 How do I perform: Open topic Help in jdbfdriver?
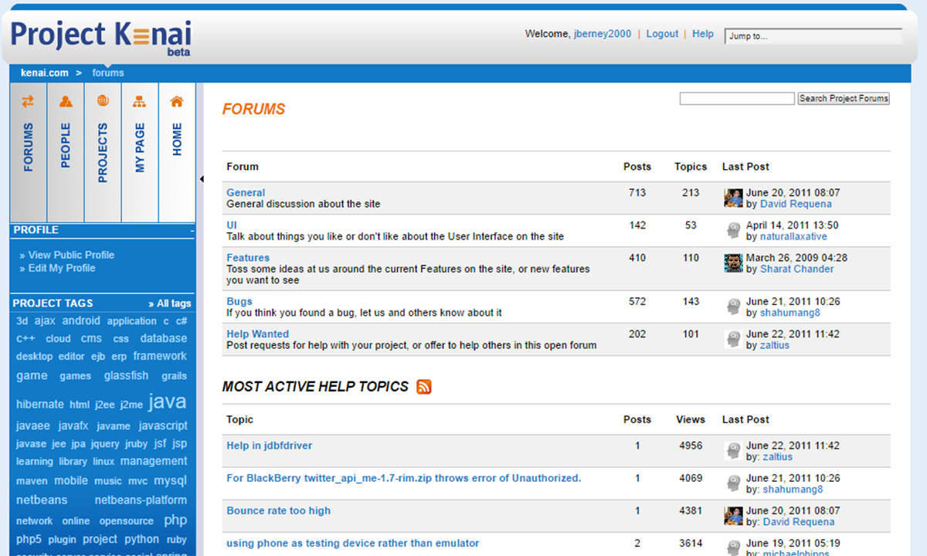269,446
